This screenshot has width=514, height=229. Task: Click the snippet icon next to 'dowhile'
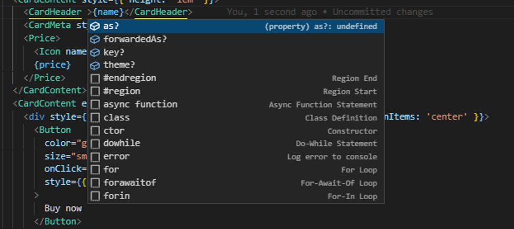[x=95, y=143]
